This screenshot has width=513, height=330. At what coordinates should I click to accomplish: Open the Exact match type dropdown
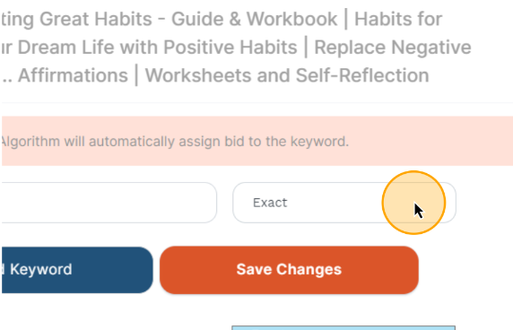pyautogui.click(x=344, y=203)
